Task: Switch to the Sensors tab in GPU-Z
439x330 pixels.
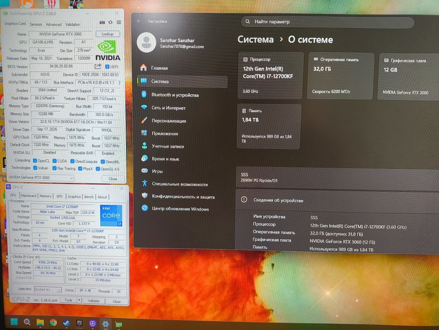Action: pyautogui.click(x=36, y=25)
